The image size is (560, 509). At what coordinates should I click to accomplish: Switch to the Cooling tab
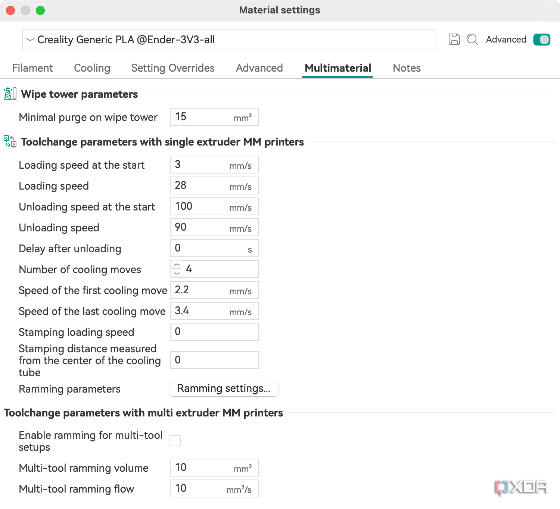pyautogui.click(x=92, y=68)
